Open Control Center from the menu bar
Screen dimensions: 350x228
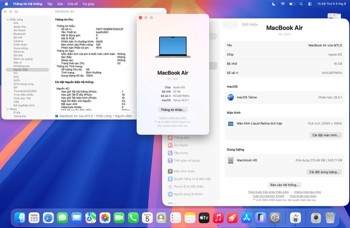click(x=310, y=4)
